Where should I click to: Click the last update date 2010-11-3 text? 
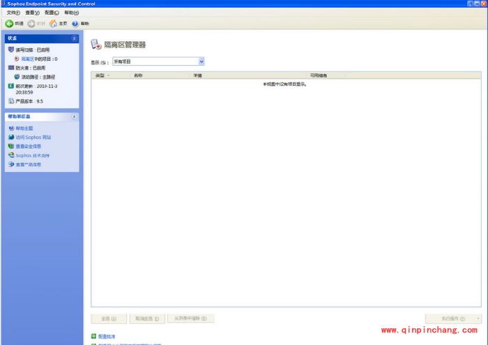click(x=47, y=87)
